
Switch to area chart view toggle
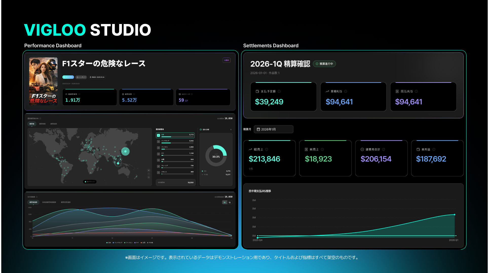pos(225,202)
